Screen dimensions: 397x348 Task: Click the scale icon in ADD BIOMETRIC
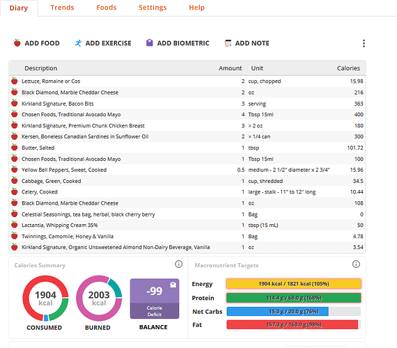[149, 42]
